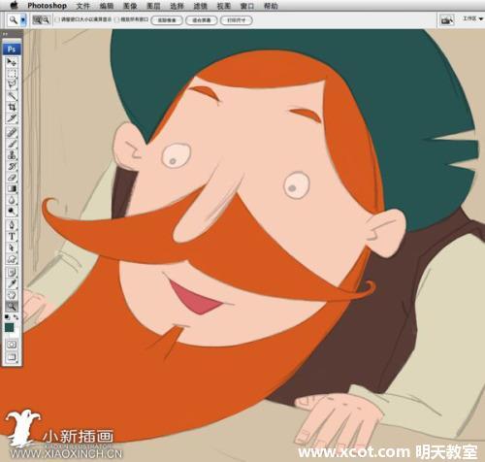Collapse the toolbox using double-arrow header
Screen dimensions: 485x462
pos(5,34)
